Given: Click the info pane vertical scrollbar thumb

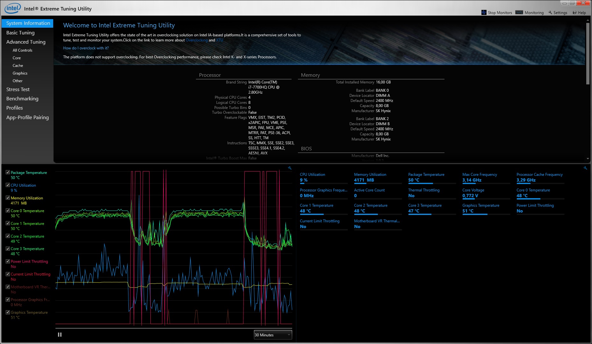Looking at the screenshot, I should click(588, 54).
